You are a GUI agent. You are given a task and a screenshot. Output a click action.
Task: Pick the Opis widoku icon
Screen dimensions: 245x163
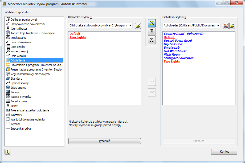8,56
